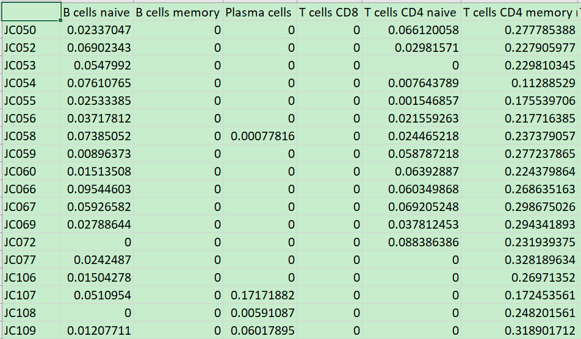Select row label JC107
Screen dimensions: 581x339
[x=31, y=295]
